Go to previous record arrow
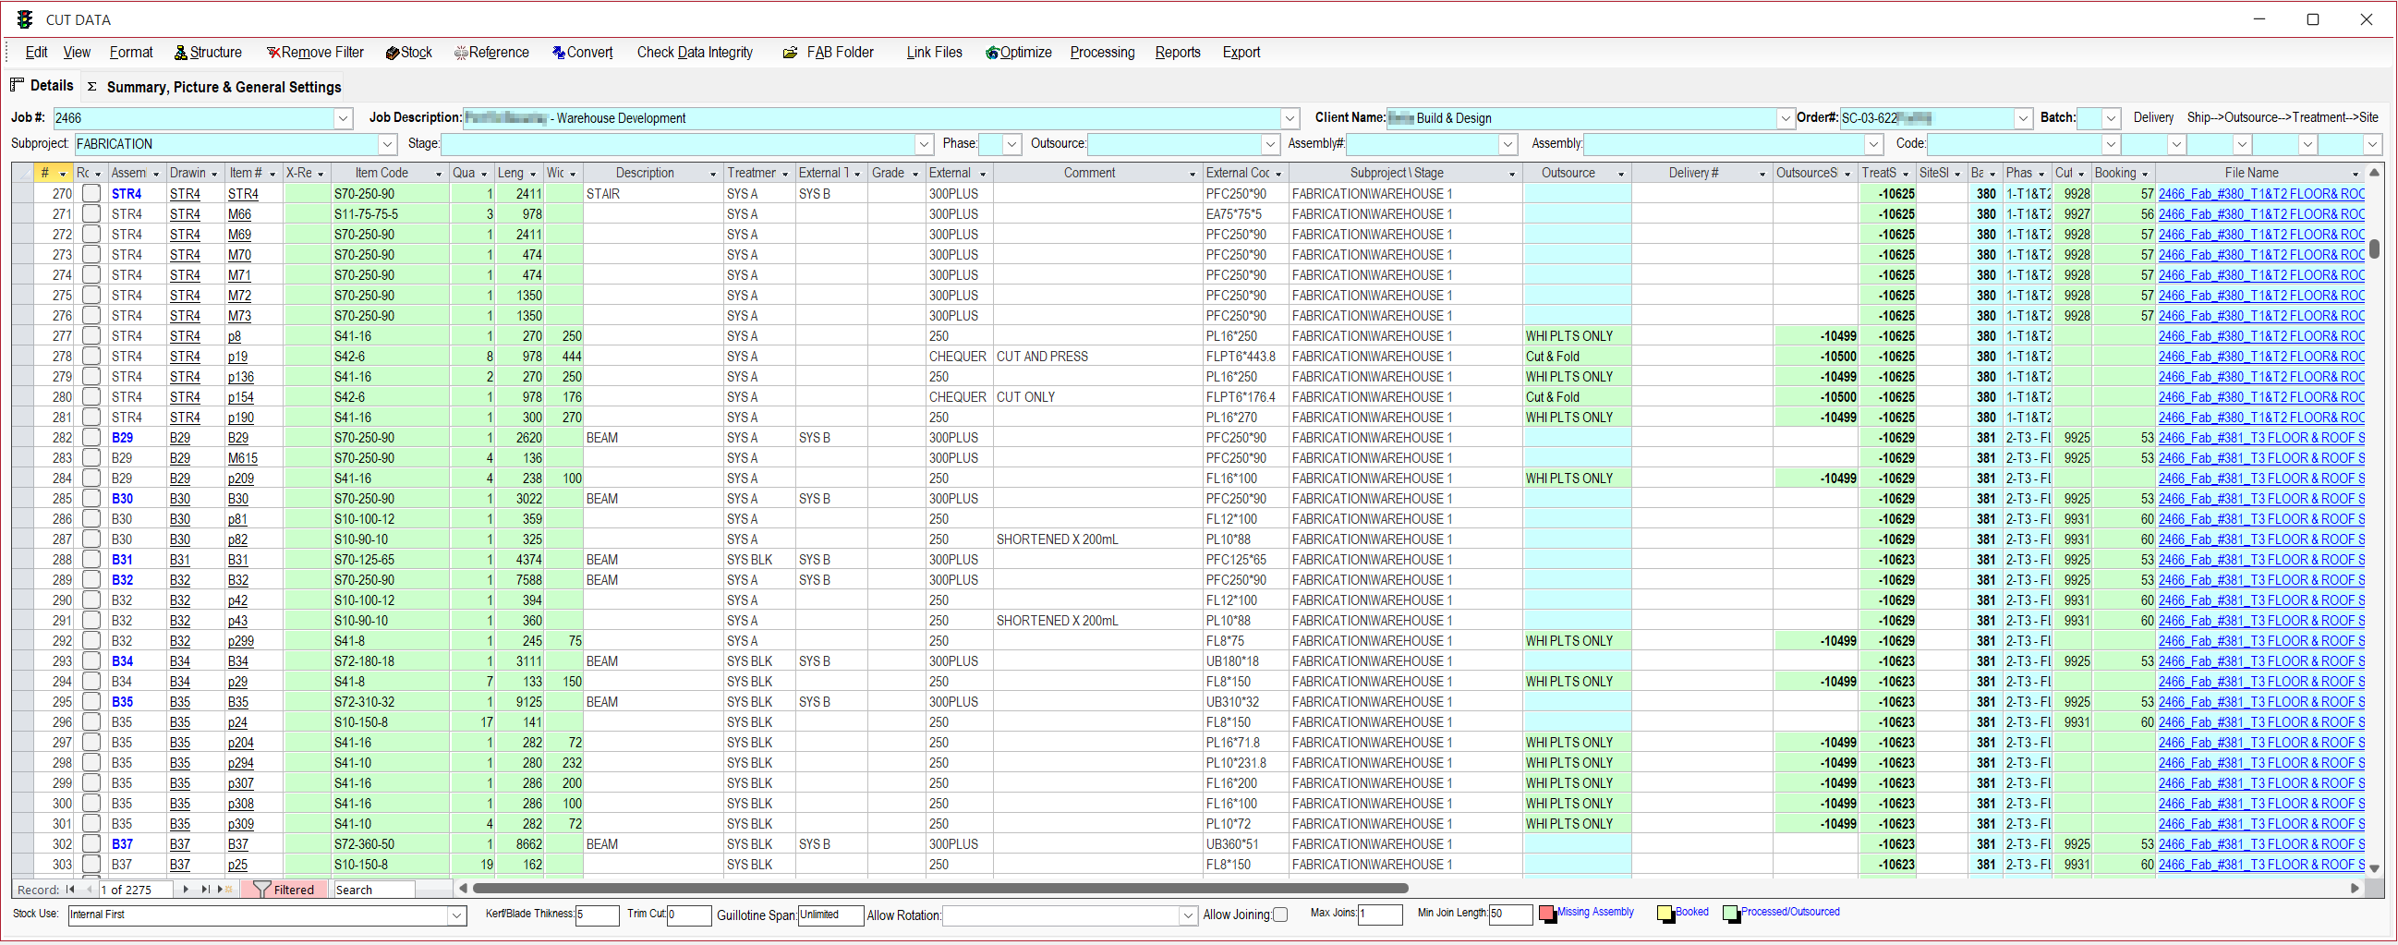2398x945 pixels. tap(89, 890)
